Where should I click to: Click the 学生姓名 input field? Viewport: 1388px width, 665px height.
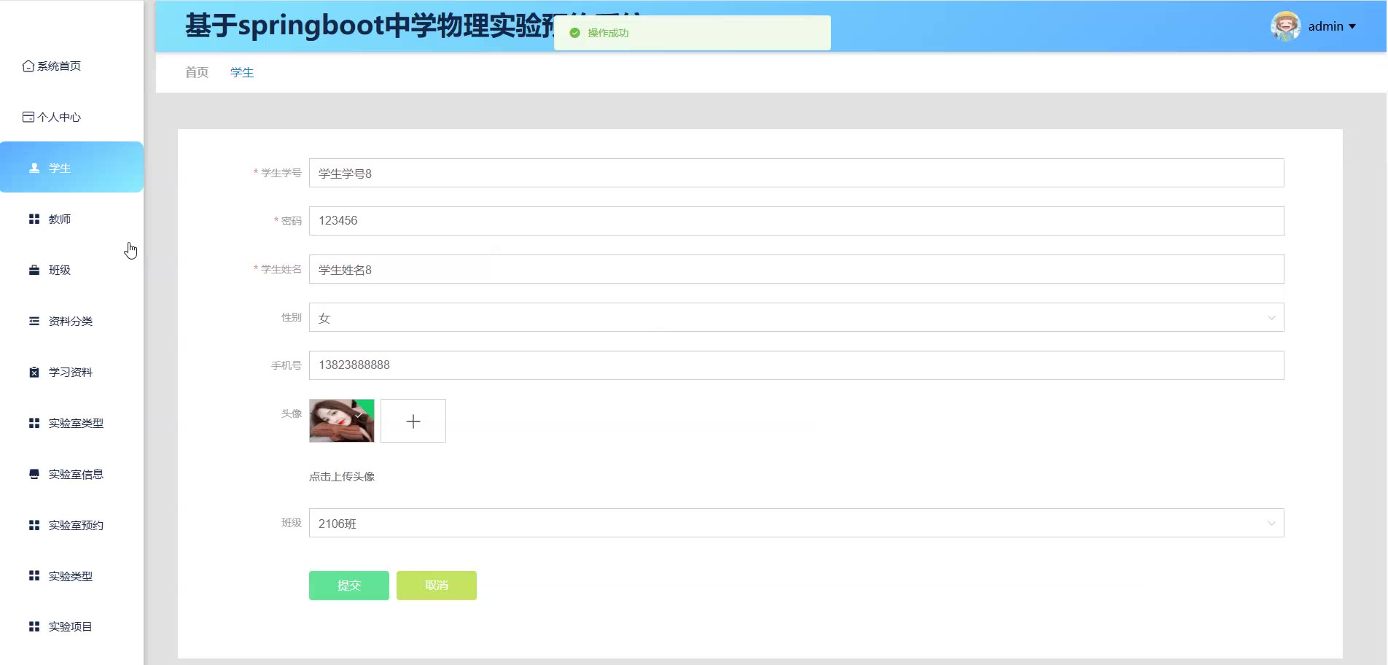pos(797,269)
